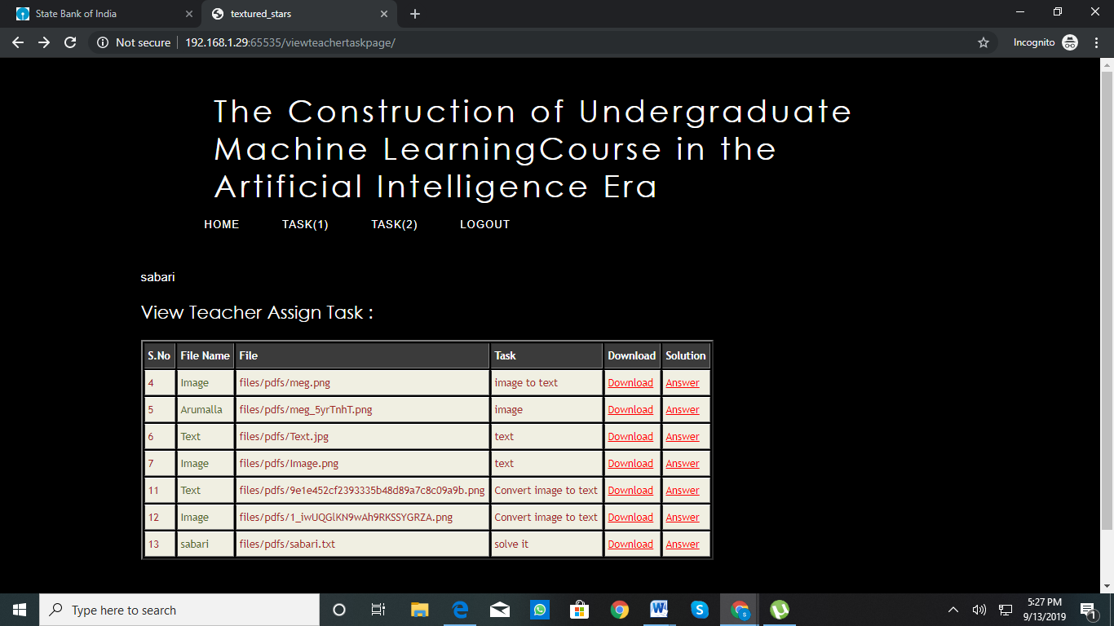This screenshot has width=1114, height=626.
Task: Close the textured_stars tab
Action: pyautogui.click(x=384, y=14)
